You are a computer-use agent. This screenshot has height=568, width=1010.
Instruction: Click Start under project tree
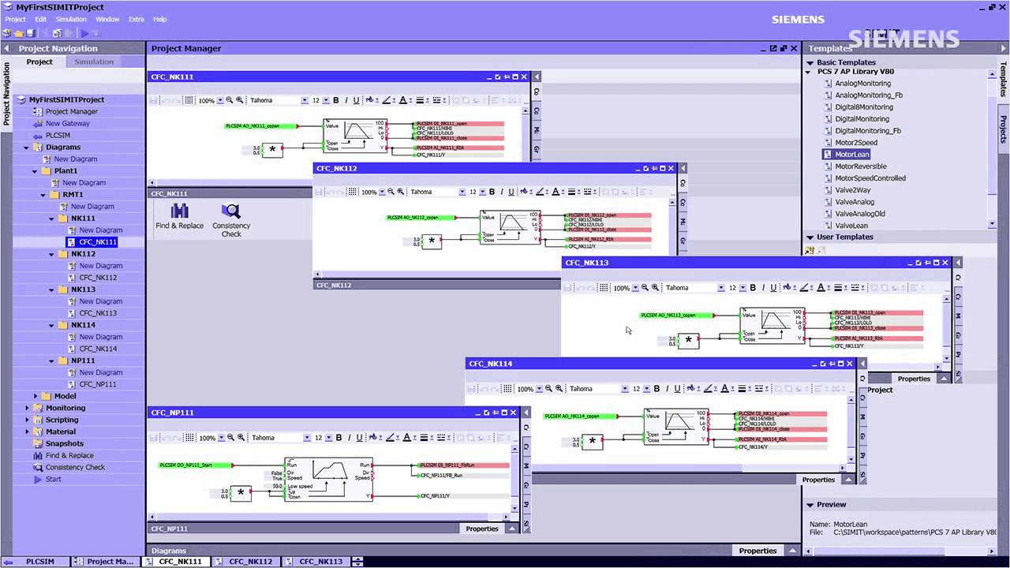point(53,479)
